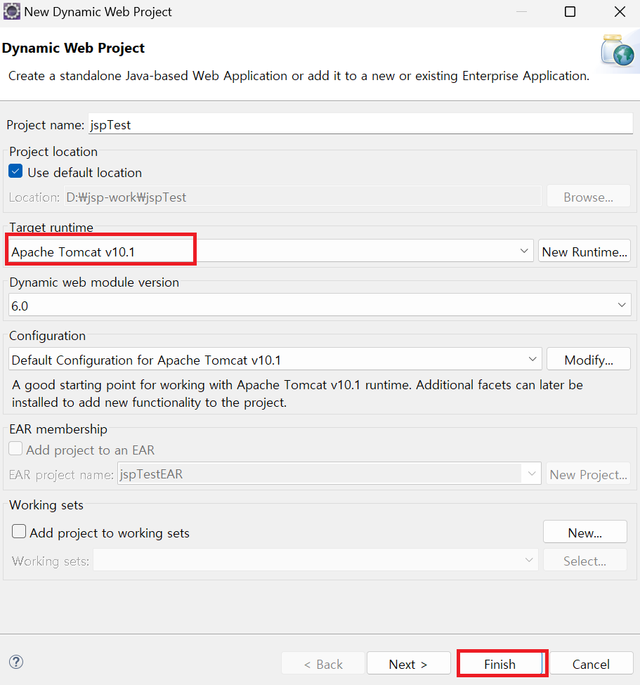Click the New Project... button
The width and height of the screenshot is (640, 685).
coord(589,474)
